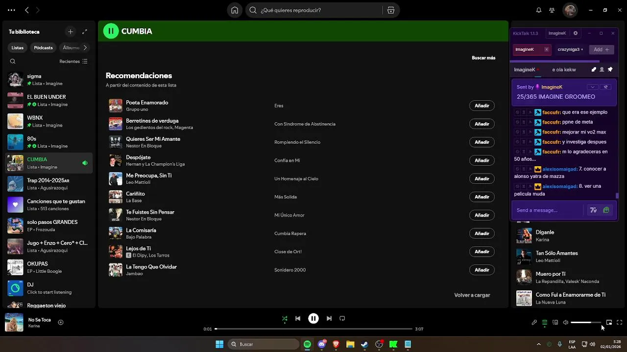The width and height of the screenshot is (627, 352).
Task: Open the sigma playlist
Action: tap(48, 80)
